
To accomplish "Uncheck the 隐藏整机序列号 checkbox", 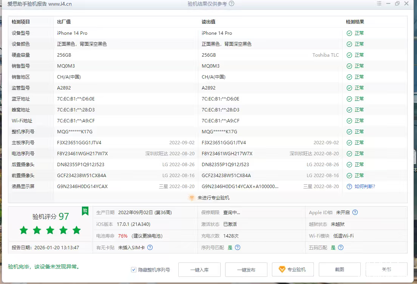I will coord(133,269).
